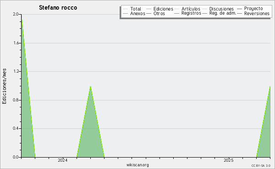Screen dimensions: 275x169
Task: Select the 'Otros' legend entry
Action: (155, 13)
